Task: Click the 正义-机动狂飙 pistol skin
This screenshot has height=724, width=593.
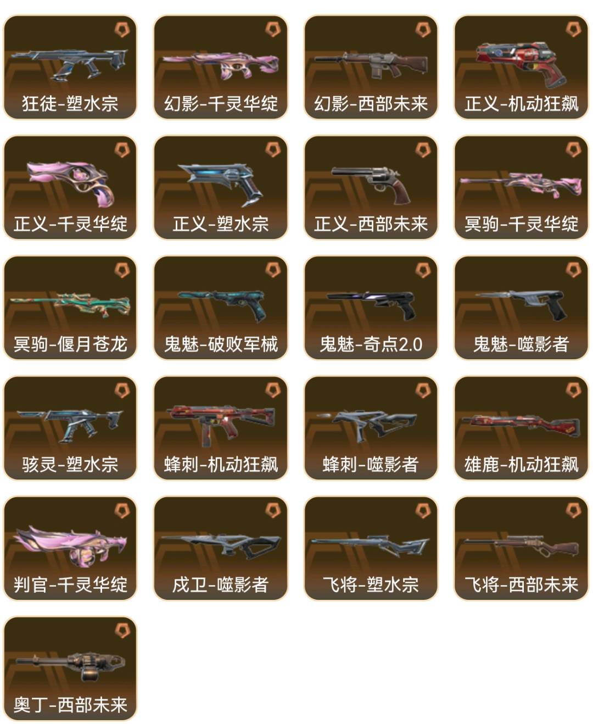Action: [x=521, y=67]
